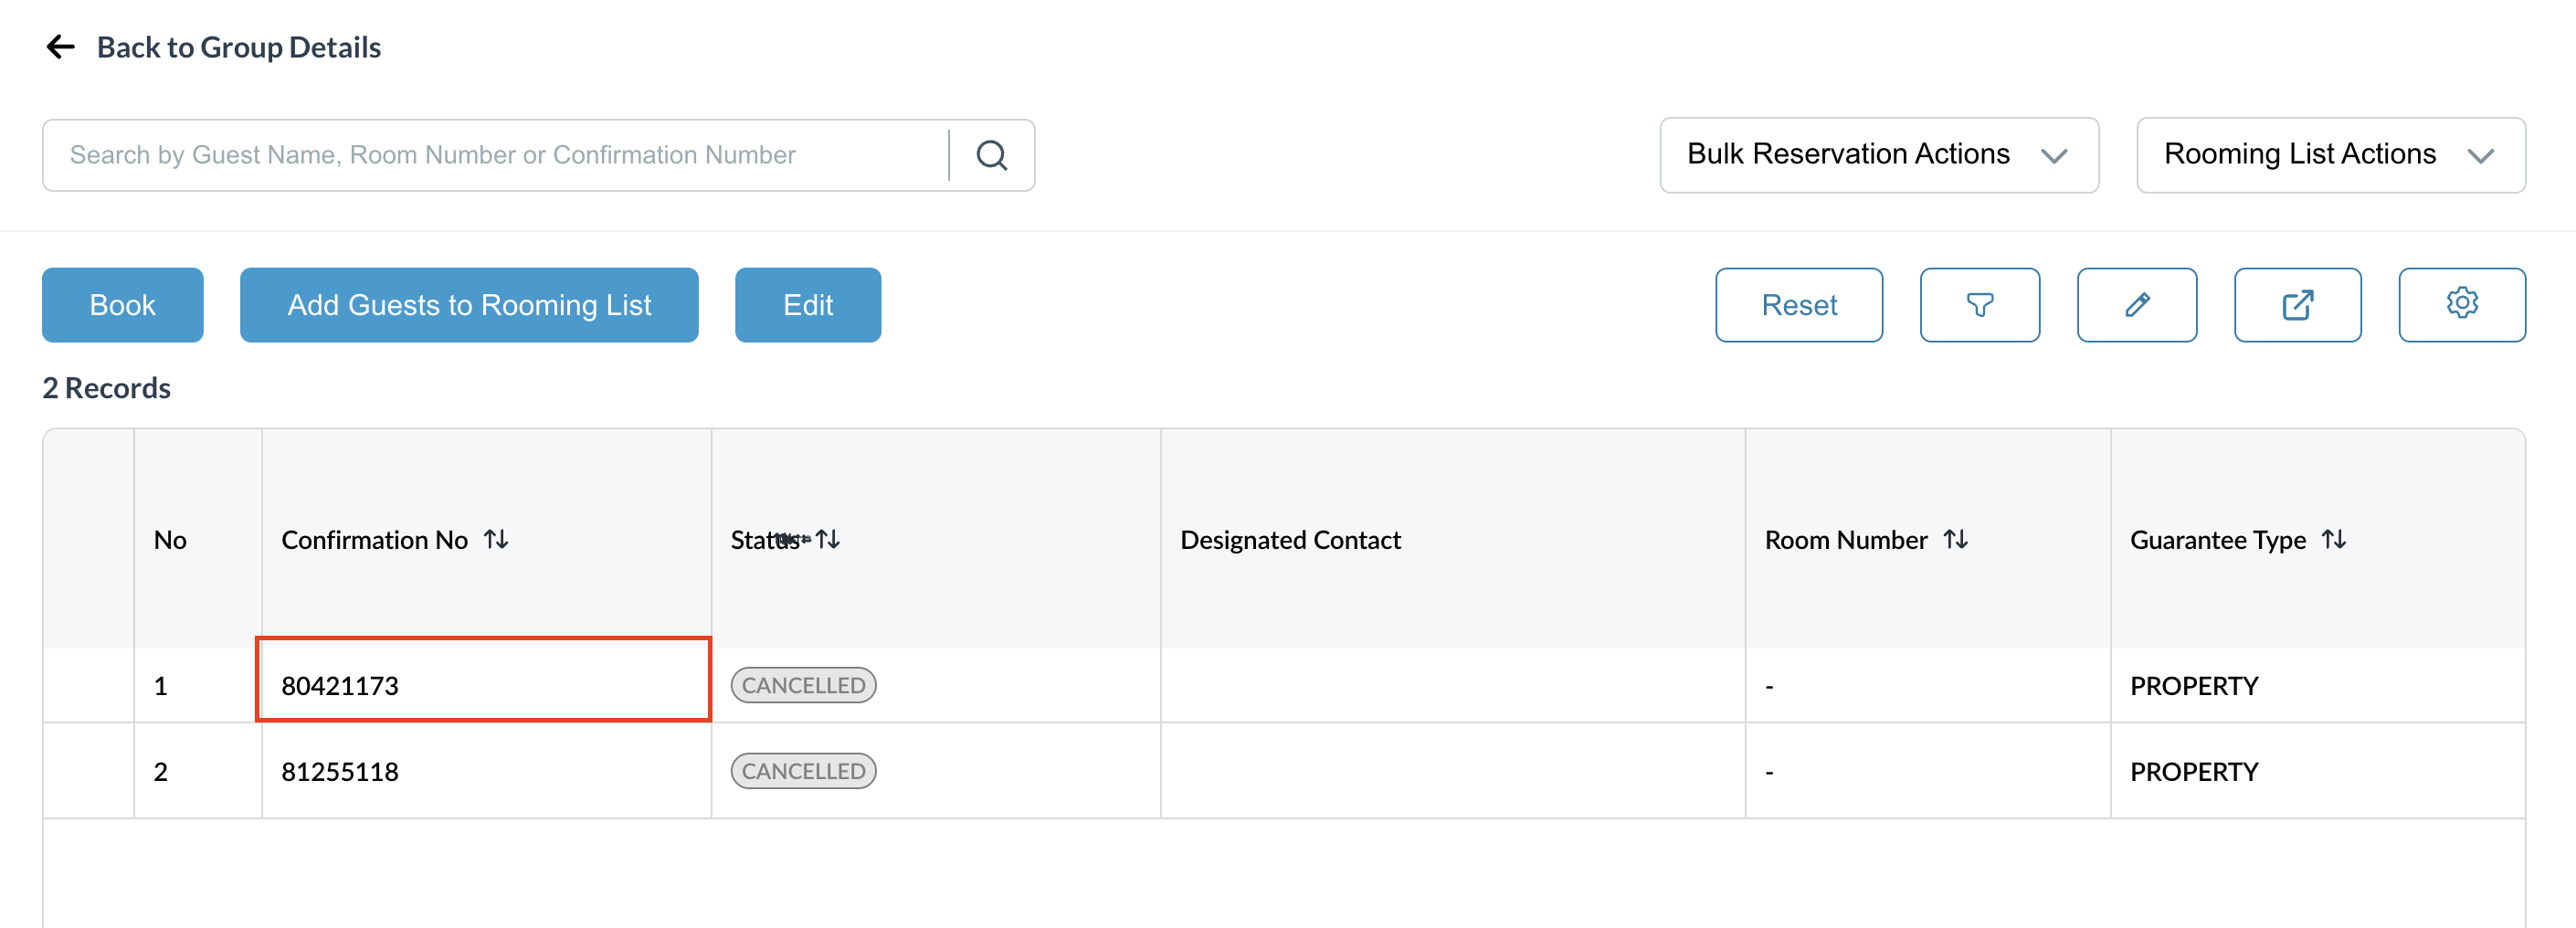
Task: Sort by Confirmation No arrows
Action: (x=496, y=540)
